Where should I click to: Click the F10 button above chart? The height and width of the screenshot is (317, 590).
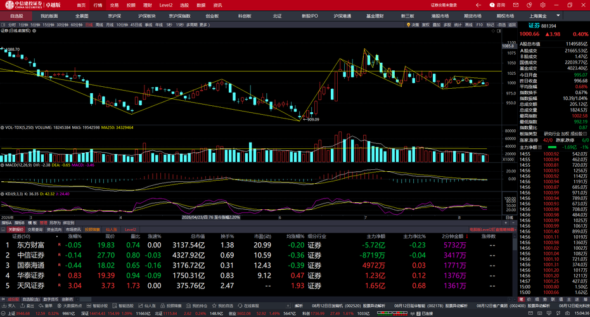(479, 25)
